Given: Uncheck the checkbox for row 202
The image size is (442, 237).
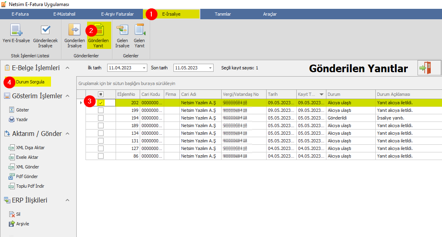Looking at the screenshot, I should click(x=101, y=103).
